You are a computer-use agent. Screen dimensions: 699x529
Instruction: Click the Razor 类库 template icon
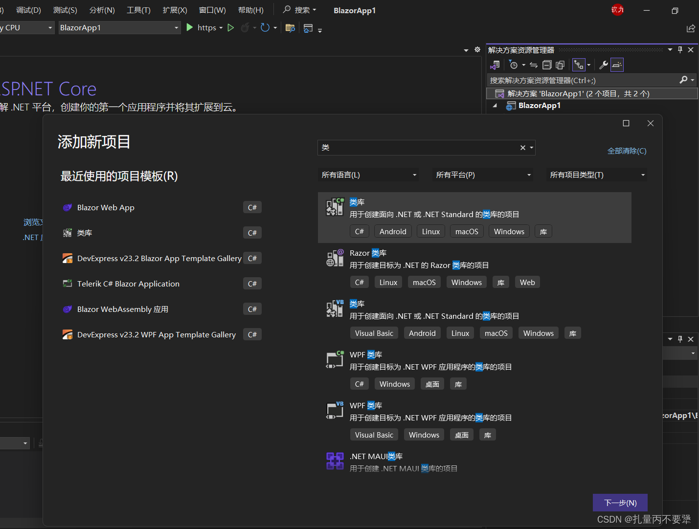[335, 258]
